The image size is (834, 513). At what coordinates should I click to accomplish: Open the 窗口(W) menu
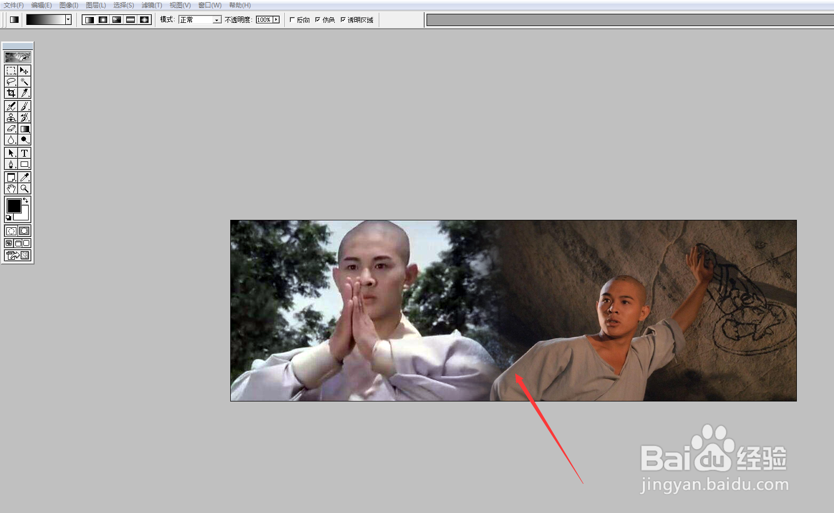[x=210, y=5]
